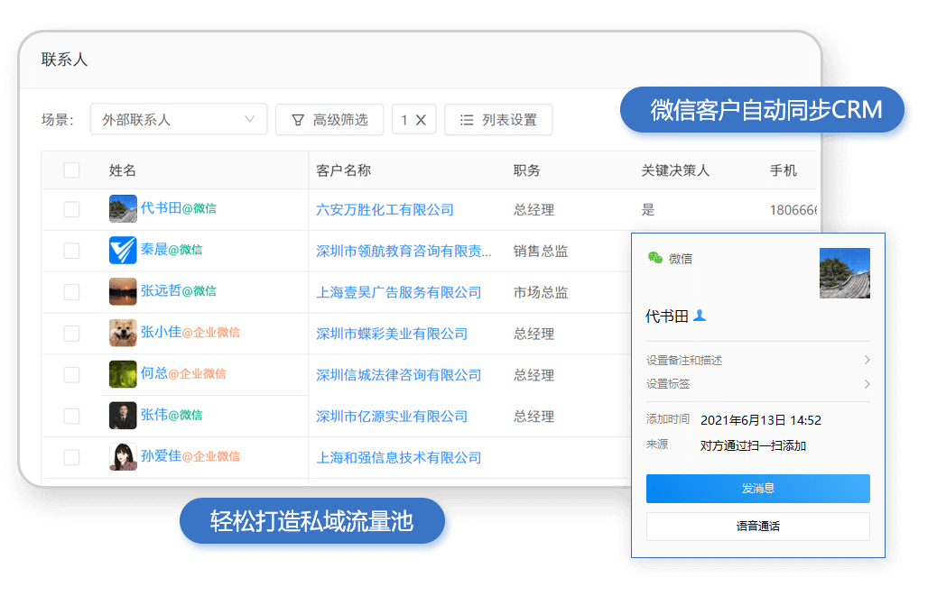Click the WeChat logo icon in the popup card

tap(655, 258)
